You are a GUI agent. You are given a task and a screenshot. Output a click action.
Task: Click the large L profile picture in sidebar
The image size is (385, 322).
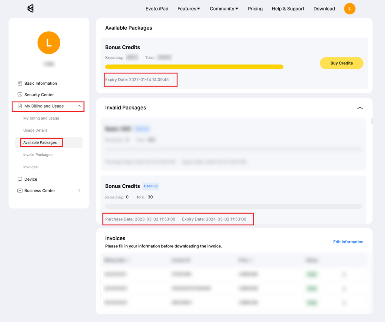tap(49, 43)
